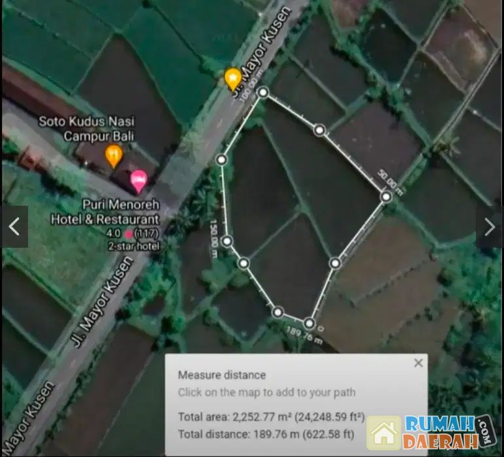Close the Measure distance panel
The width and height of the screenshot is (504, 457).
pyautogui.click(x=418, y=363)
